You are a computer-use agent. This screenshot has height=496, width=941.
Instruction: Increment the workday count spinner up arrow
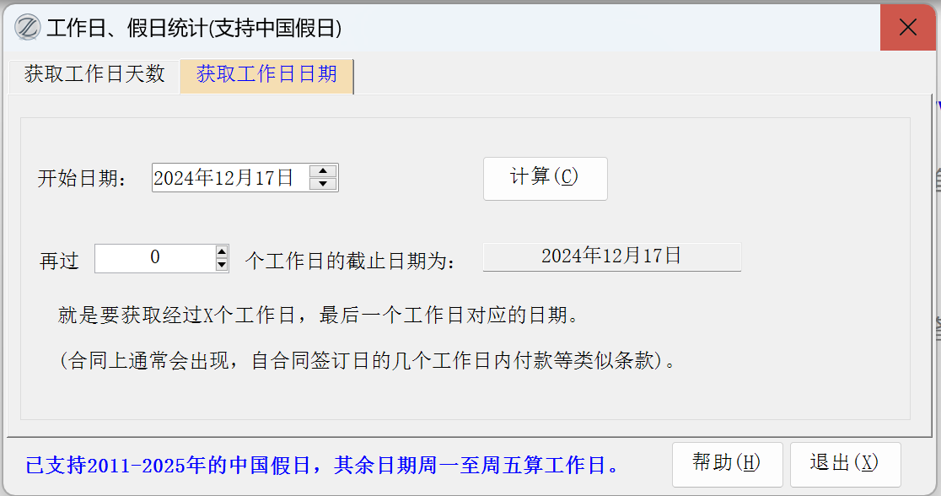(x=222, y=252)
